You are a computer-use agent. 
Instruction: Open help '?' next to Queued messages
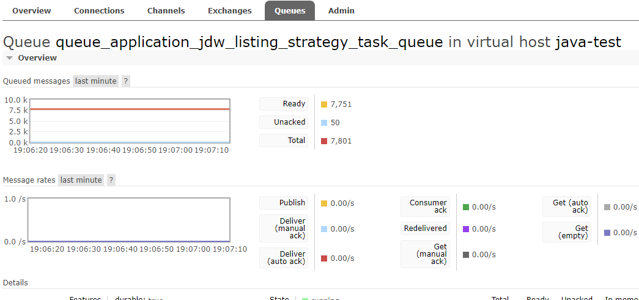(126, 81)
